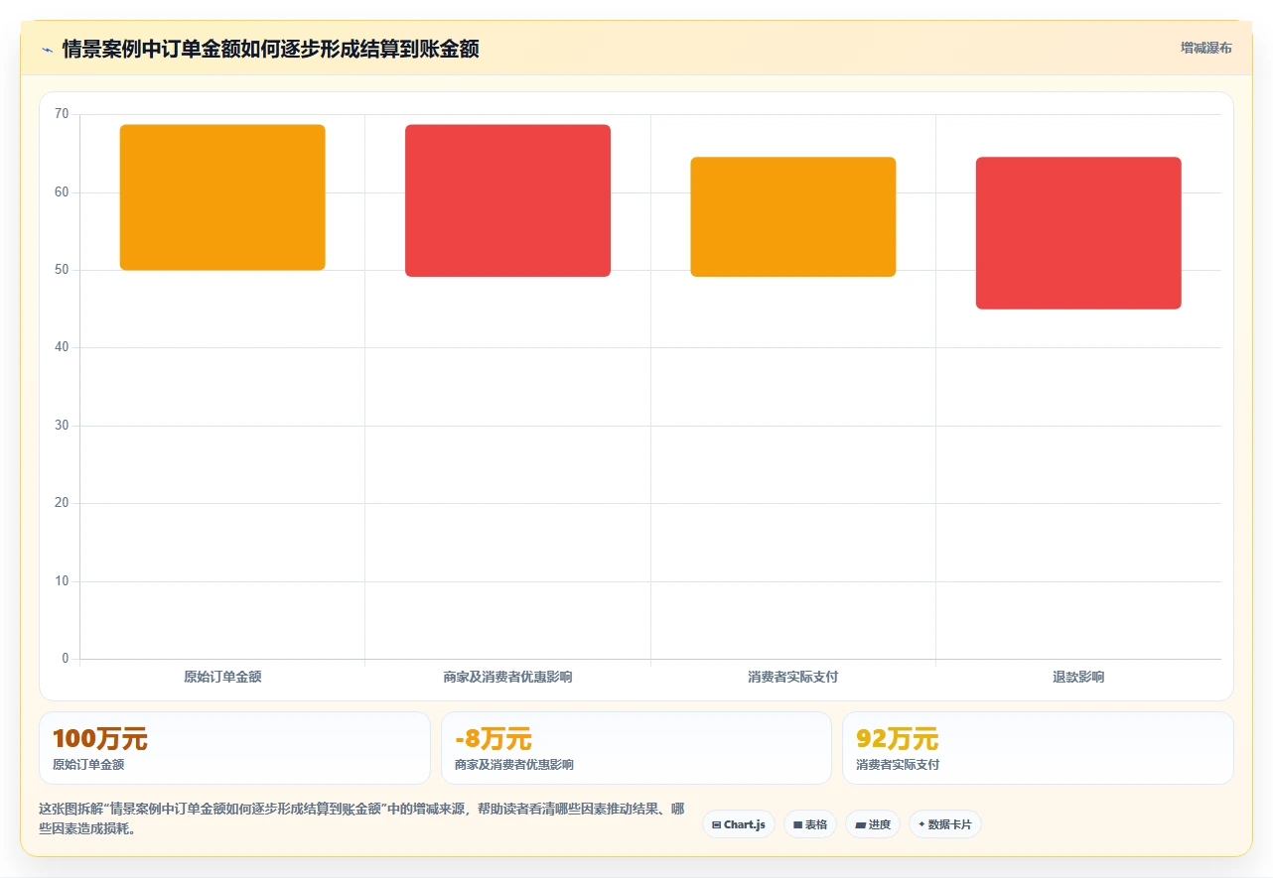Click y-axis tick label 60
The height and width of the screenshot is (878, 1273).
click(62, 192)
